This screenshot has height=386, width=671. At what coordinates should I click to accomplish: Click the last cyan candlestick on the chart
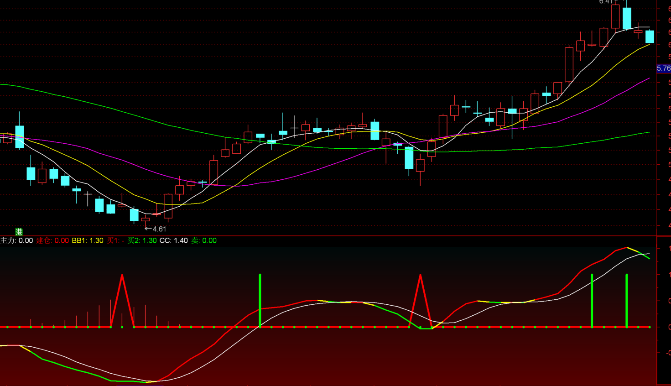(x=650, y=37)
